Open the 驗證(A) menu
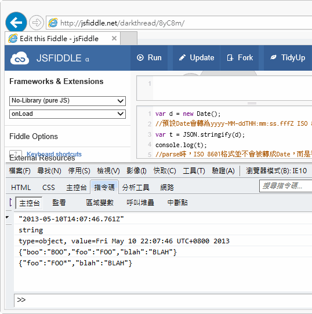312x314 pixels. pyautogui.click(x=223, y=171)
